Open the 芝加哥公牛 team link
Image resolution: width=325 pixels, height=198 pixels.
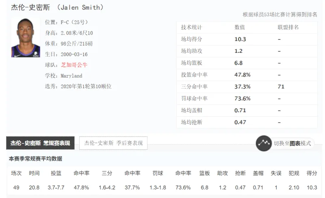coord(74,65)
